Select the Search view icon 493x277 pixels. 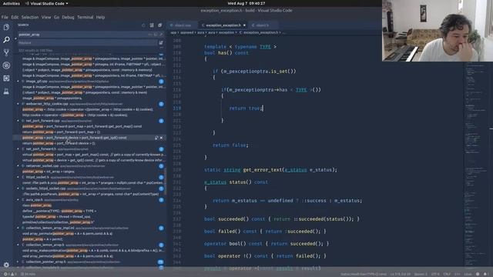tap(6, 39)
